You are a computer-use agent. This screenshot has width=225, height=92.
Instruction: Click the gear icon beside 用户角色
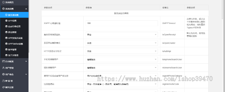(3, 74)
